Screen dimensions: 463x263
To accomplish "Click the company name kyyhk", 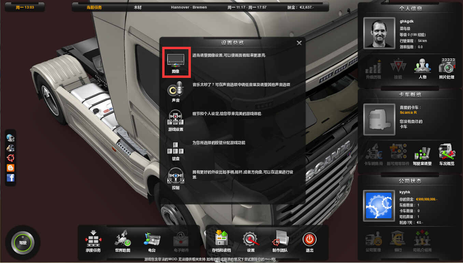I will (404, 192).
